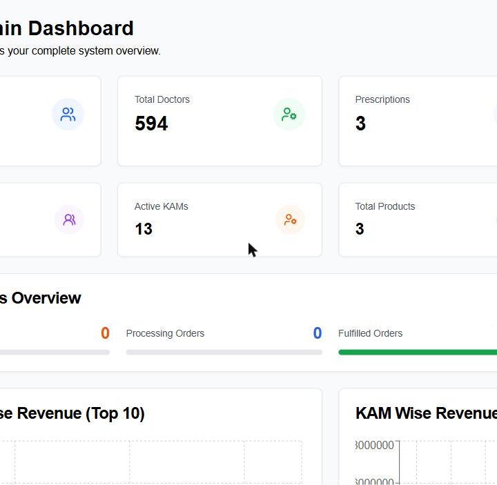Click the Fulfilled Orders label
Screen dimensions: 497x485
click(370, 333)
